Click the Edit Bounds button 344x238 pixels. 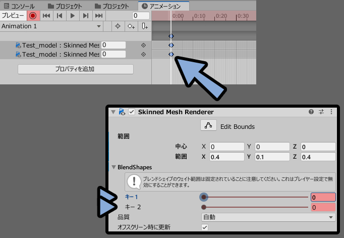coord(208,125)
